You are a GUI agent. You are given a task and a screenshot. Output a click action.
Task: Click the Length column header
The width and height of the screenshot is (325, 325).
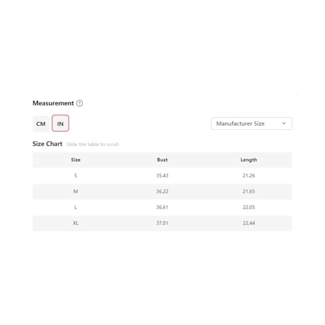pyautogui.click(x=249, y=160)
